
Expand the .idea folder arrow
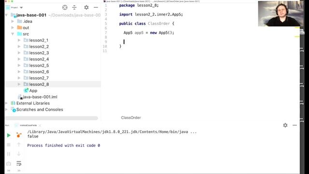(x=13, y=21)
